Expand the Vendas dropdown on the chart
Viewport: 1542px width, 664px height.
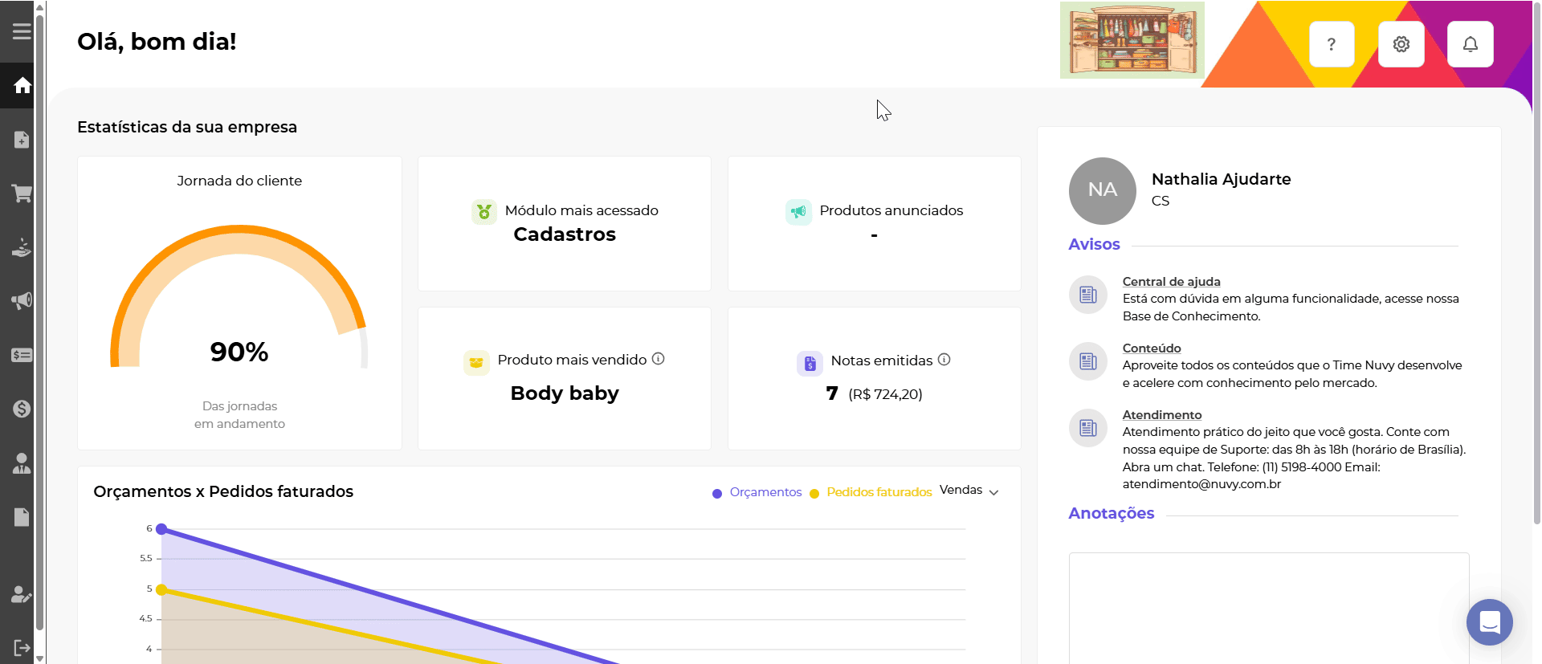(x=969, y=491)
